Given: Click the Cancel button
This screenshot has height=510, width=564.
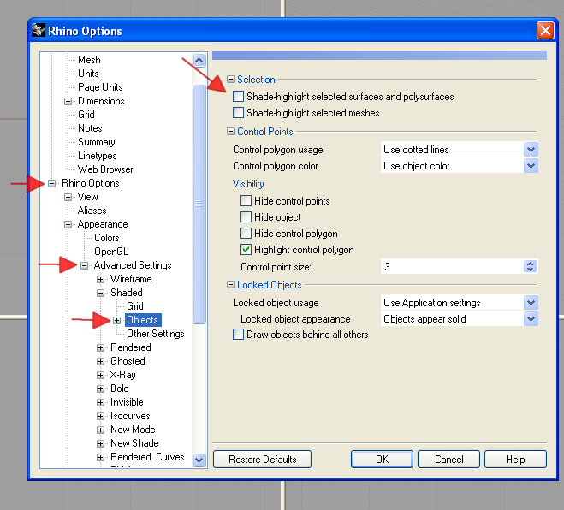Looking at the screenshot, I should coord(449,460).
